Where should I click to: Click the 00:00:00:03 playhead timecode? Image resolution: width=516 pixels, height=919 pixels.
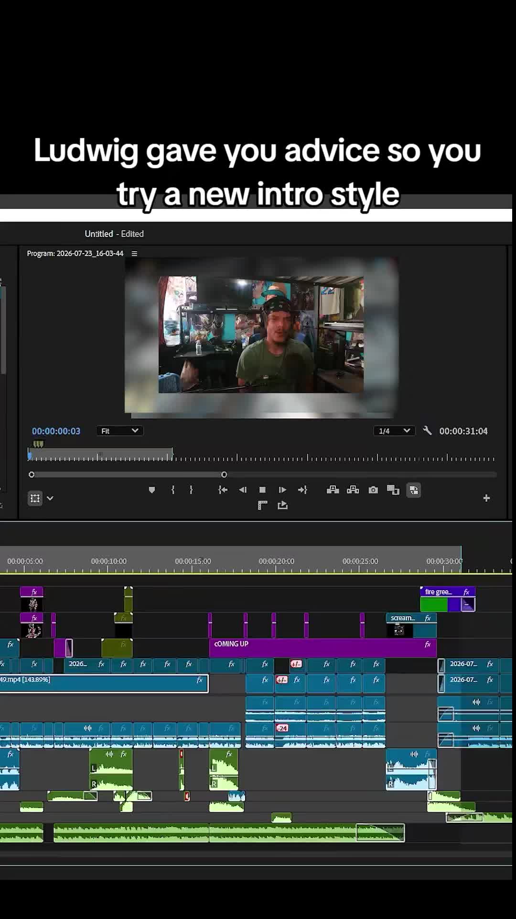56,431
